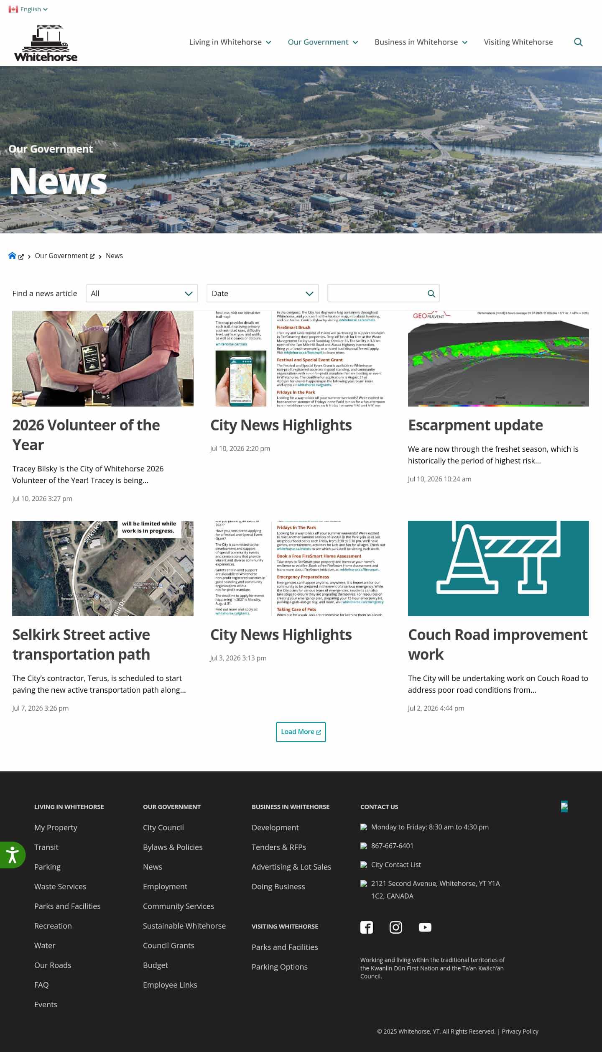The width and height of the screenshot is (602, 1052).
Task: Open Employee Links footer link
Action: (x=170, y=985)
